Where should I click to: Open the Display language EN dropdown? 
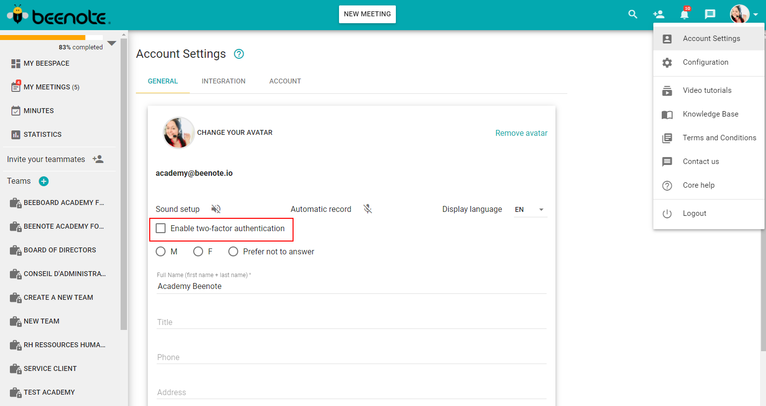point(530,209)
